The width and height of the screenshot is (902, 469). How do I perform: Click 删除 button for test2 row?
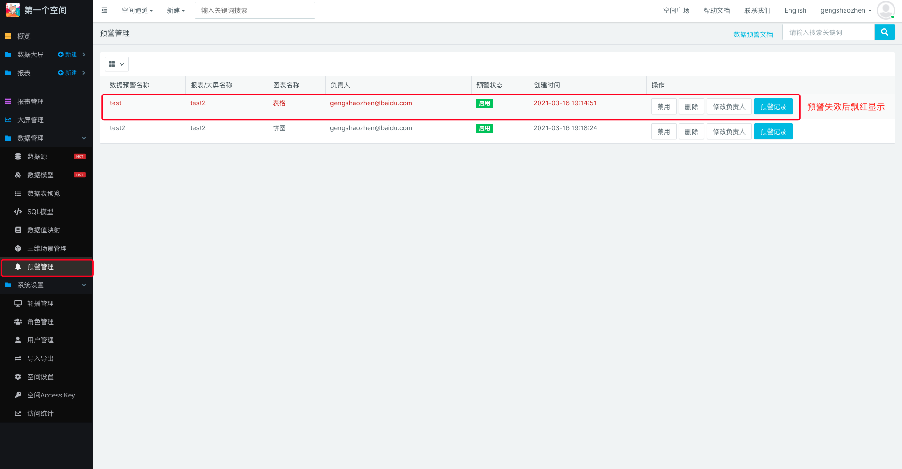coord(692,132)
